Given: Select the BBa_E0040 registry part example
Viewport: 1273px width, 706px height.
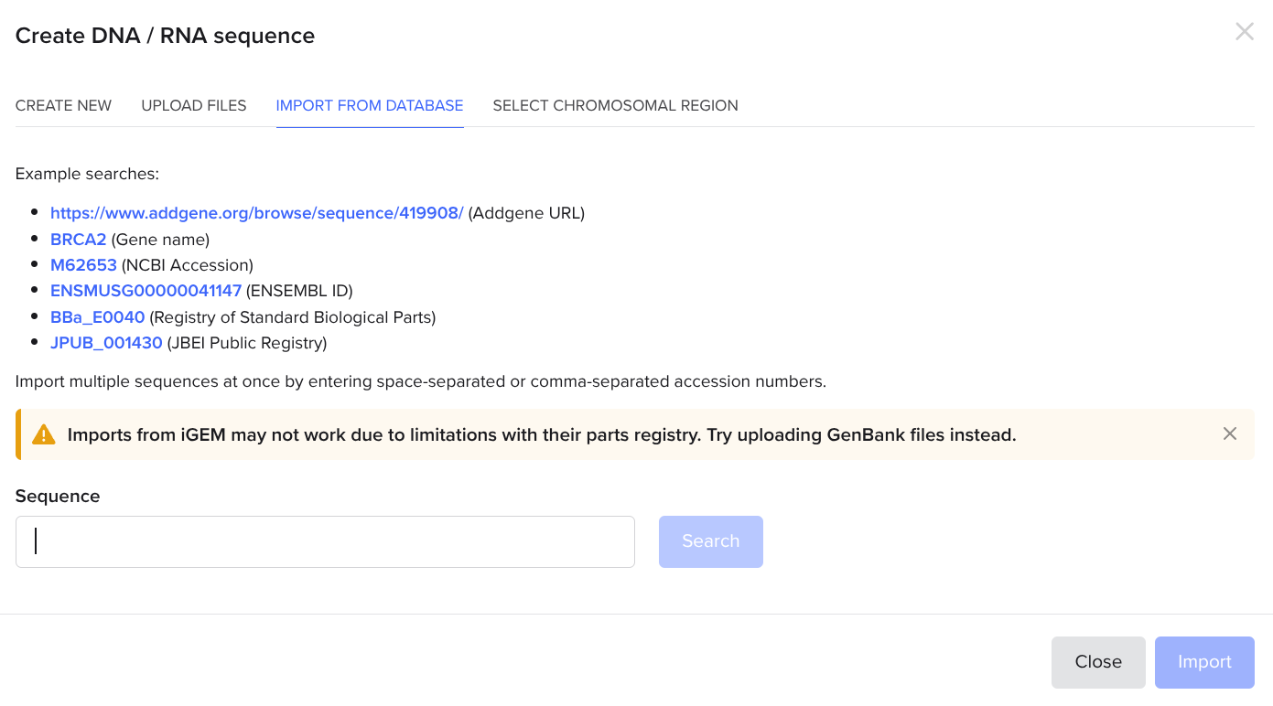Looking at the screenshot, I should (97, 317).
